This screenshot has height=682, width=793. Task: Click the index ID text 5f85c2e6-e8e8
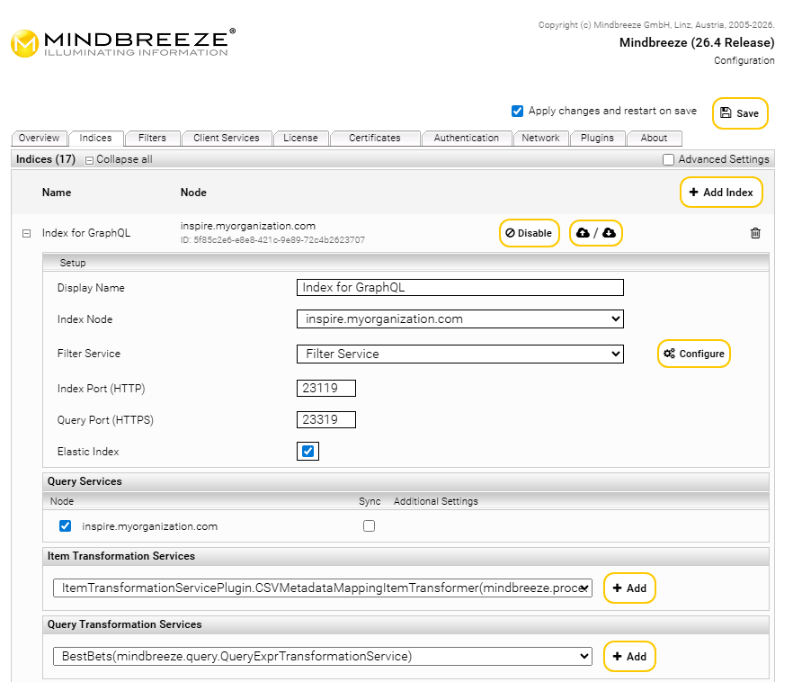272,240
